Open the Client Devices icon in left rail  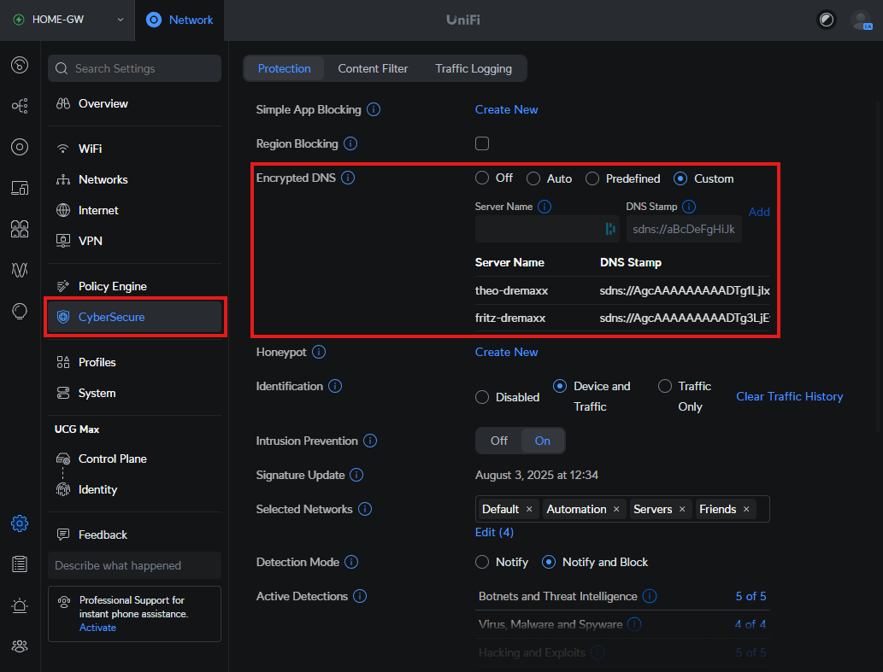[20, 188]
